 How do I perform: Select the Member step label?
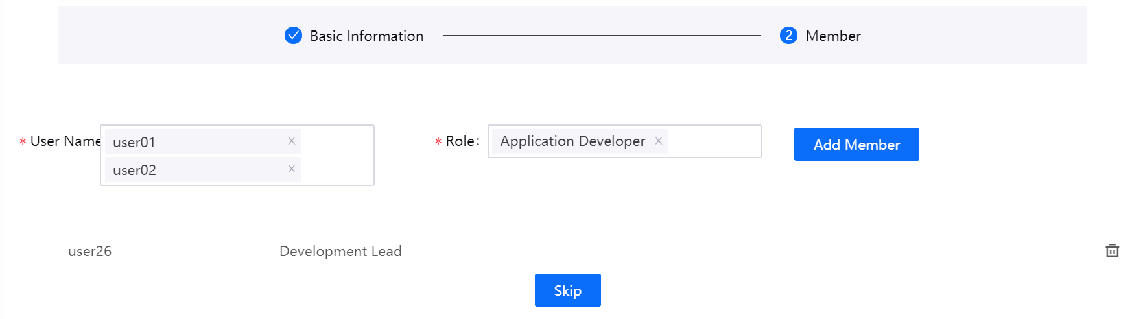click(x=833, y=36)
